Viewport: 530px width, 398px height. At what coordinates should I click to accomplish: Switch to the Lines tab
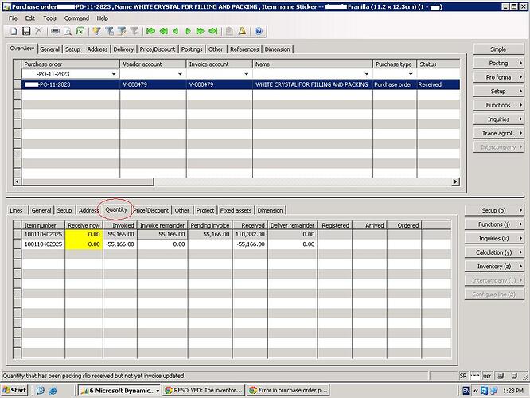tap(16, 210)
